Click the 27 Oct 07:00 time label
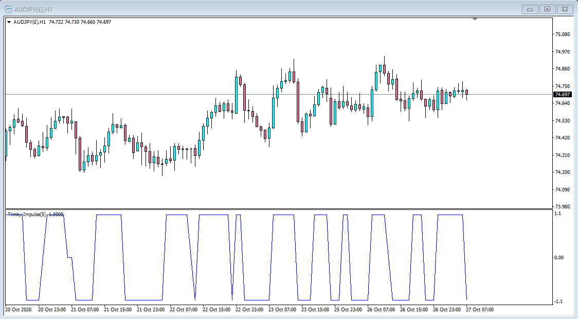This screenshot has width=578, height=319. [480, 310]
